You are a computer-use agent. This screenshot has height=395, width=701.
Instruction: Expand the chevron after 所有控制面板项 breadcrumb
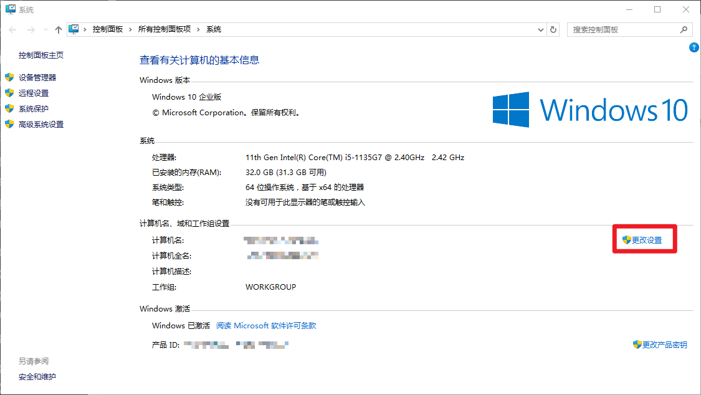click(x=199, y=29)
